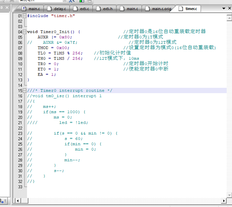Click commented AUXR &= 0x7f; line

pos(52,42)
